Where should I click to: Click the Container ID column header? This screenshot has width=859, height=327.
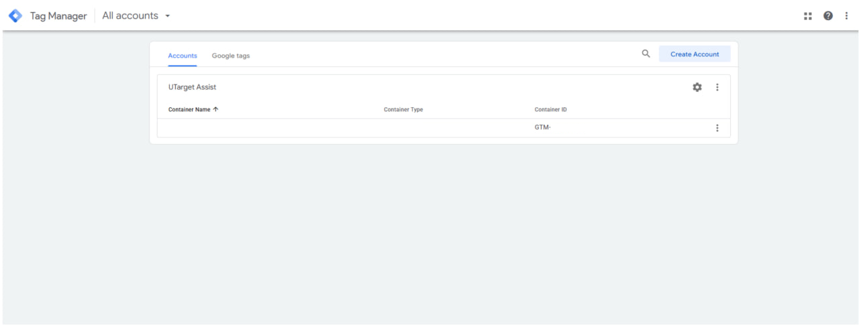coord(551,110)
